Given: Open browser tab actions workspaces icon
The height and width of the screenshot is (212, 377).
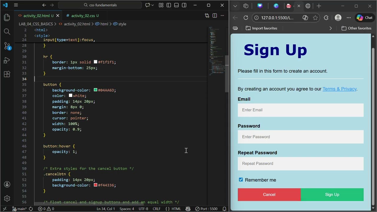Looking at the screenshot, I should coord(246,6).
